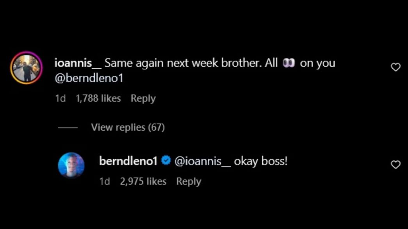This screenshot has height=229, width=408.
Task: View the 2,975 likes on berndleno1's reply
Action: [143, 181]
